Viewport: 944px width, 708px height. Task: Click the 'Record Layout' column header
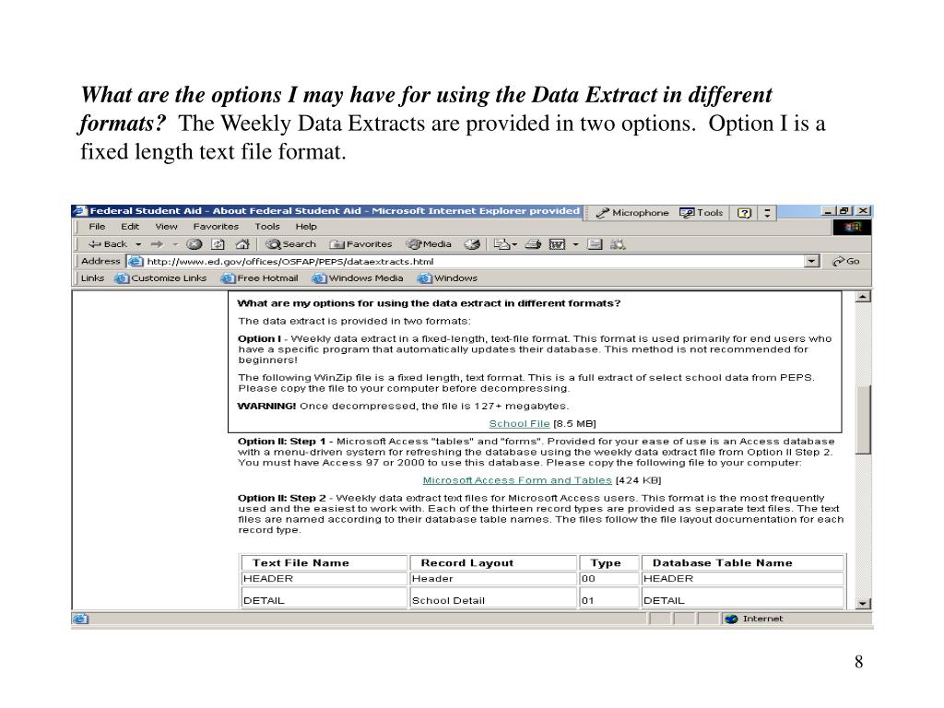(x=493, y=563)
